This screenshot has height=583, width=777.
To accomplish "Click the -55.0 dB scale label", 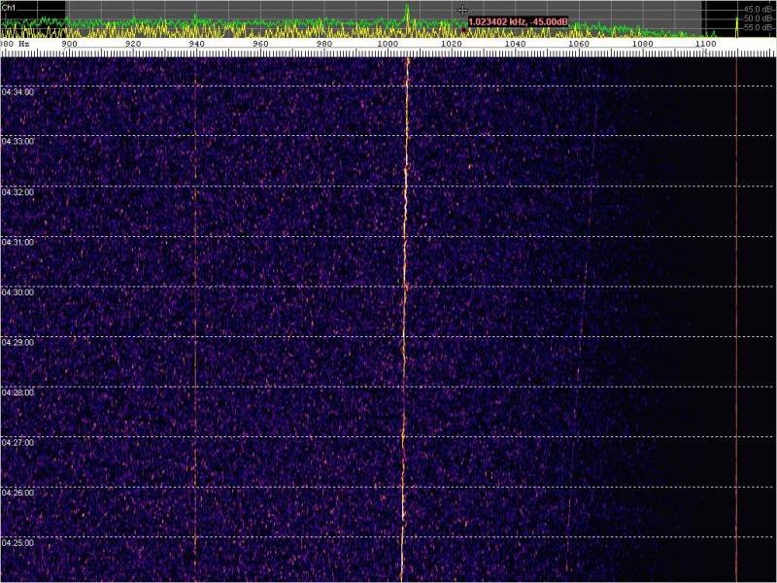I will [x=758, y=28].
